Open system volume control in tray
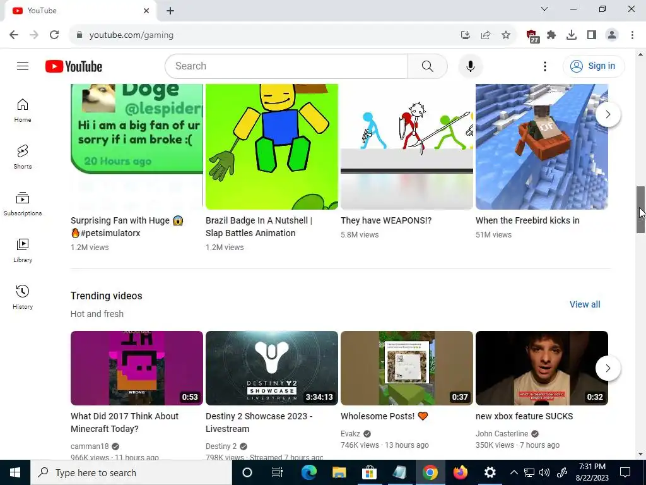646x485 pixels. 544,472
